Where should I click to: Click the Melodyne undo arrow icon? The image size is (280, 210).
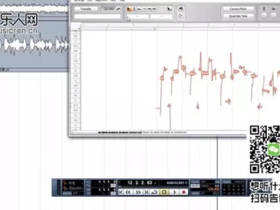181,9
